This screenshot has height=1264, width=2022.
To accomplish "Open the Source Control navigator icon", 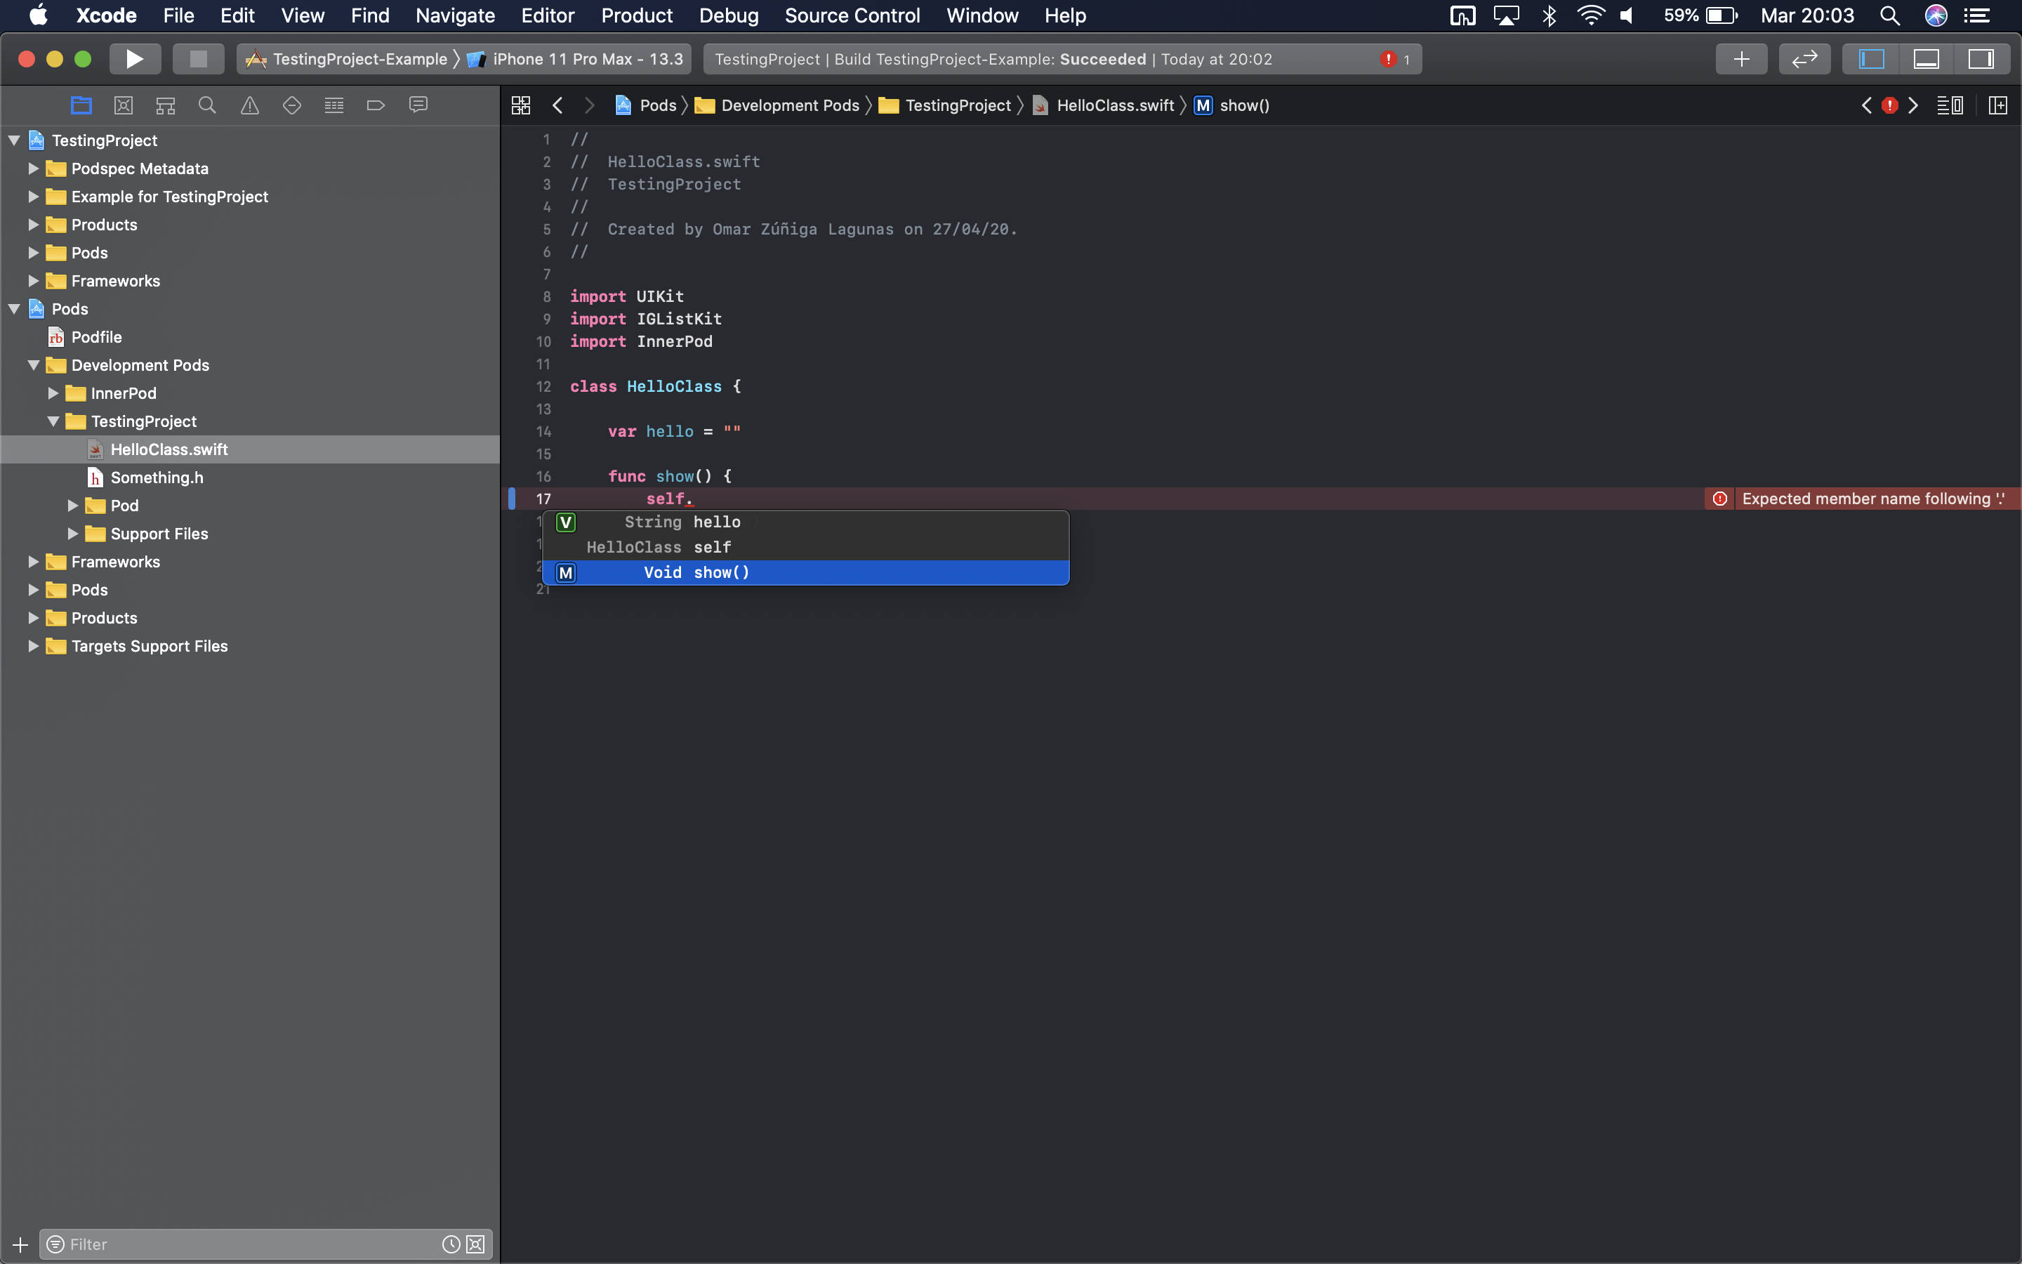I will pyautogui.click(x=123, y=105).
